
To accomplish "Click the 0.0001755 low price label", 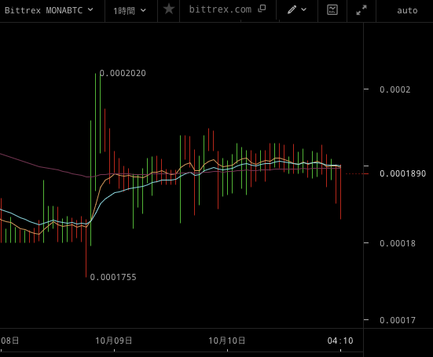I will pyautogui.click(x=113, y=277).
